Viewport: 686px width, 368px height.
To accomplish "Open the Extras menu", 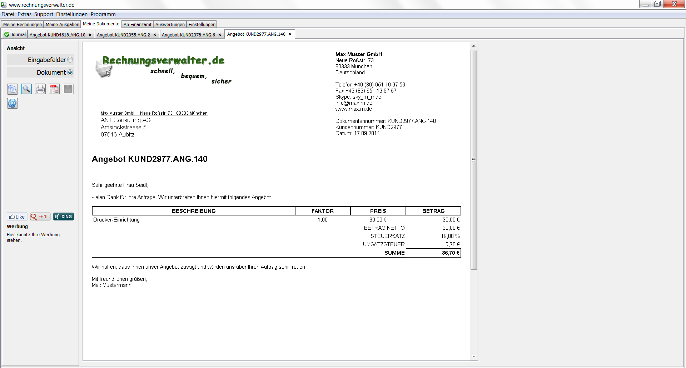I will point(24,14).
